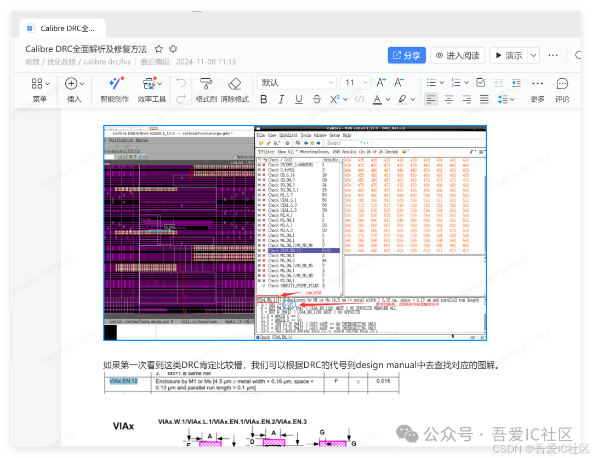
Task: Open font color picker arrow
Action: (388, 100)
